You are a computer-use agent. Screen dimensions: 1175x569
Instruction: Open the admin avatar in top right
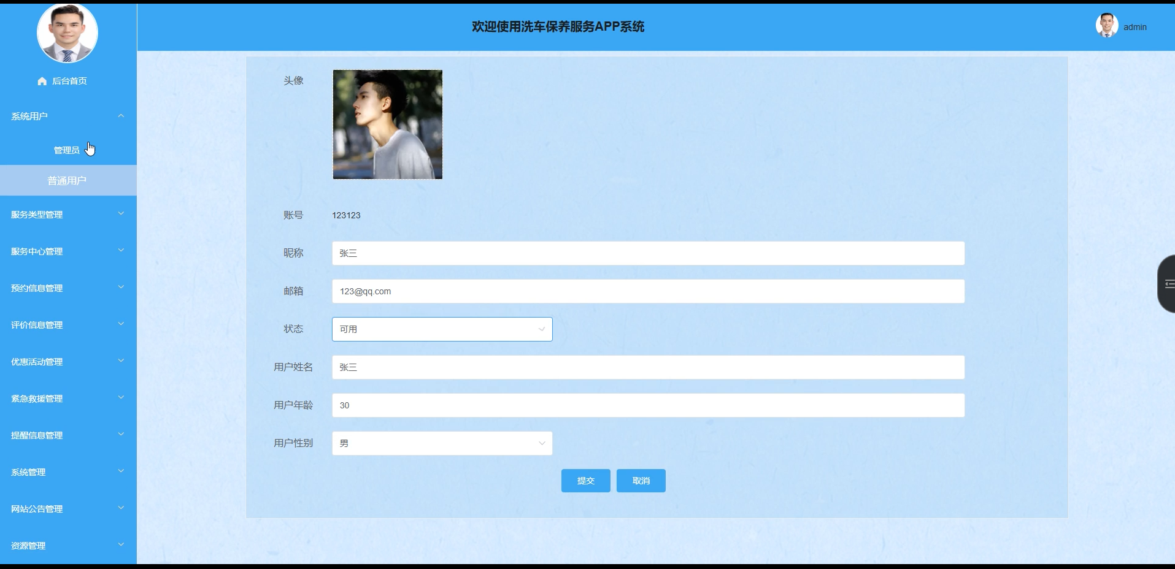(x=1107, y=26)
